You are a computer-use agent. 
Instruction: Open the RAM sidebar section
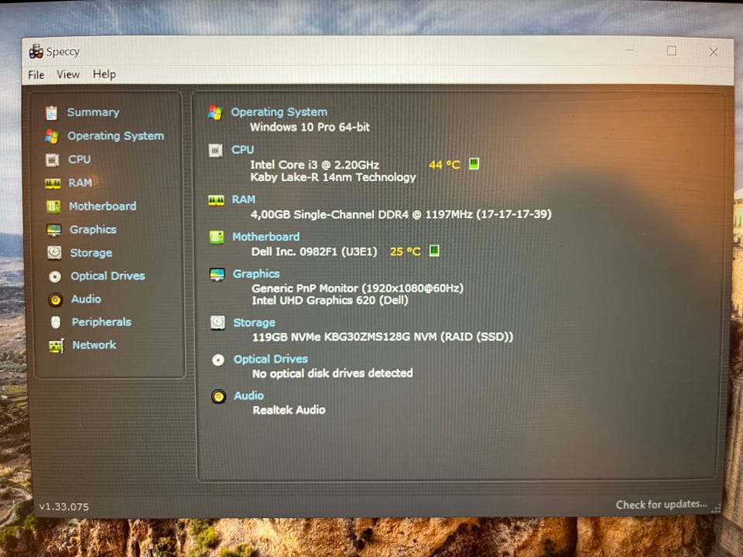tap(80, 183)
